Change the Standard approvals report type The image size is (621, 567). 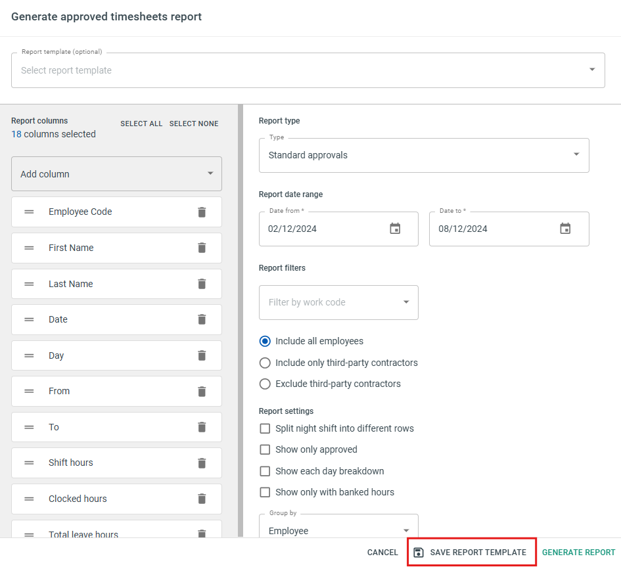[424, 155]
